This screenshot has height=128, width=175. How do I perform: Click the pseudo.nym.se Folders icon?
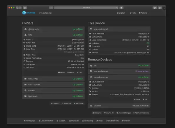(x=90, y=94)
